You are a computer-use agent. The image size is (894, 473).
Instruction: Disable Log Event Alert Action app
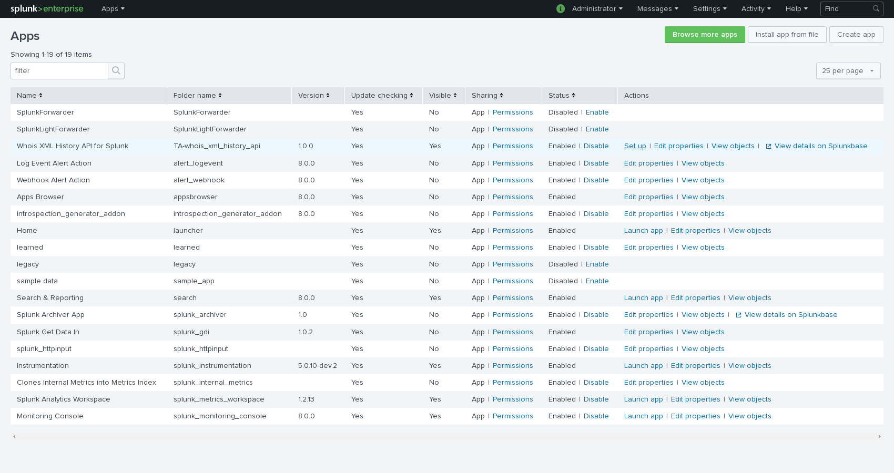coord(596,163)
